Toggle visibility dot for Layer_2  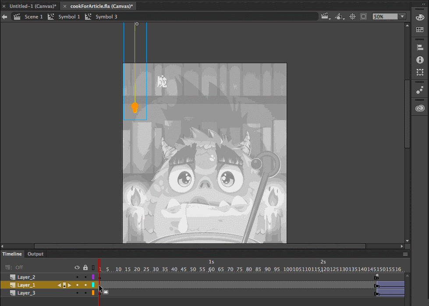[x=77, y=277]
